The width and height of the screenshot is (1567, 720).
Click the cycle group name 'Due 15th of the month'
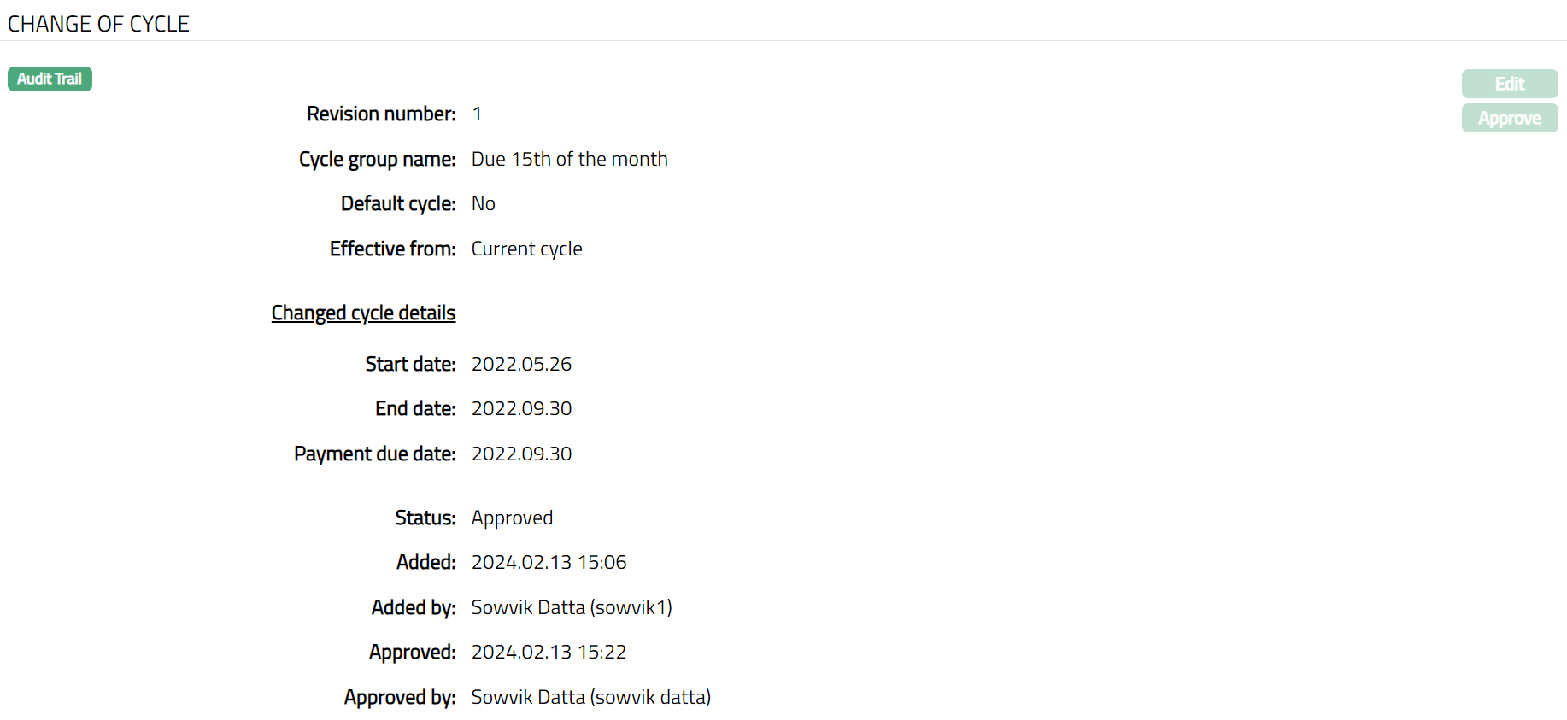point(569,160)
